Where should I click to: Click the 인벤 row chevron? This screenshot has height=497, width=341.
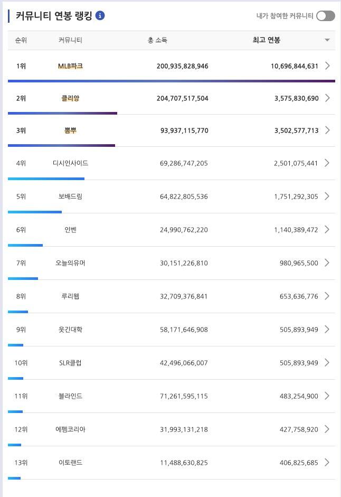(x=328, y=230)
